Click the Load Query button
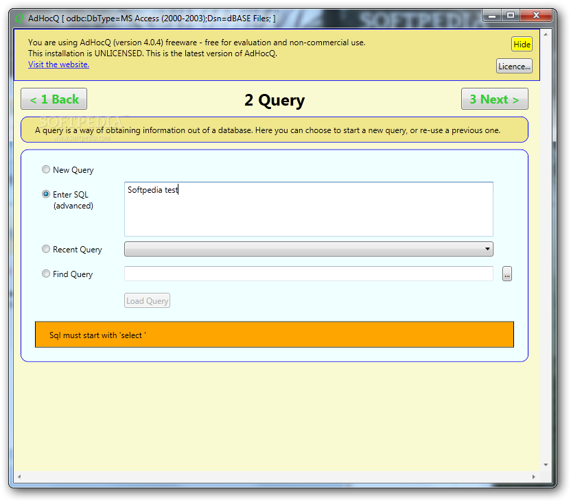 (x=147, y=301)
